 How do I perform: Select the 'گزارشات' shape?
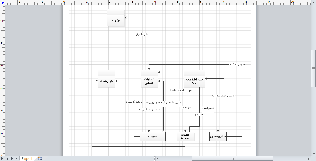(x=106, y=79)
